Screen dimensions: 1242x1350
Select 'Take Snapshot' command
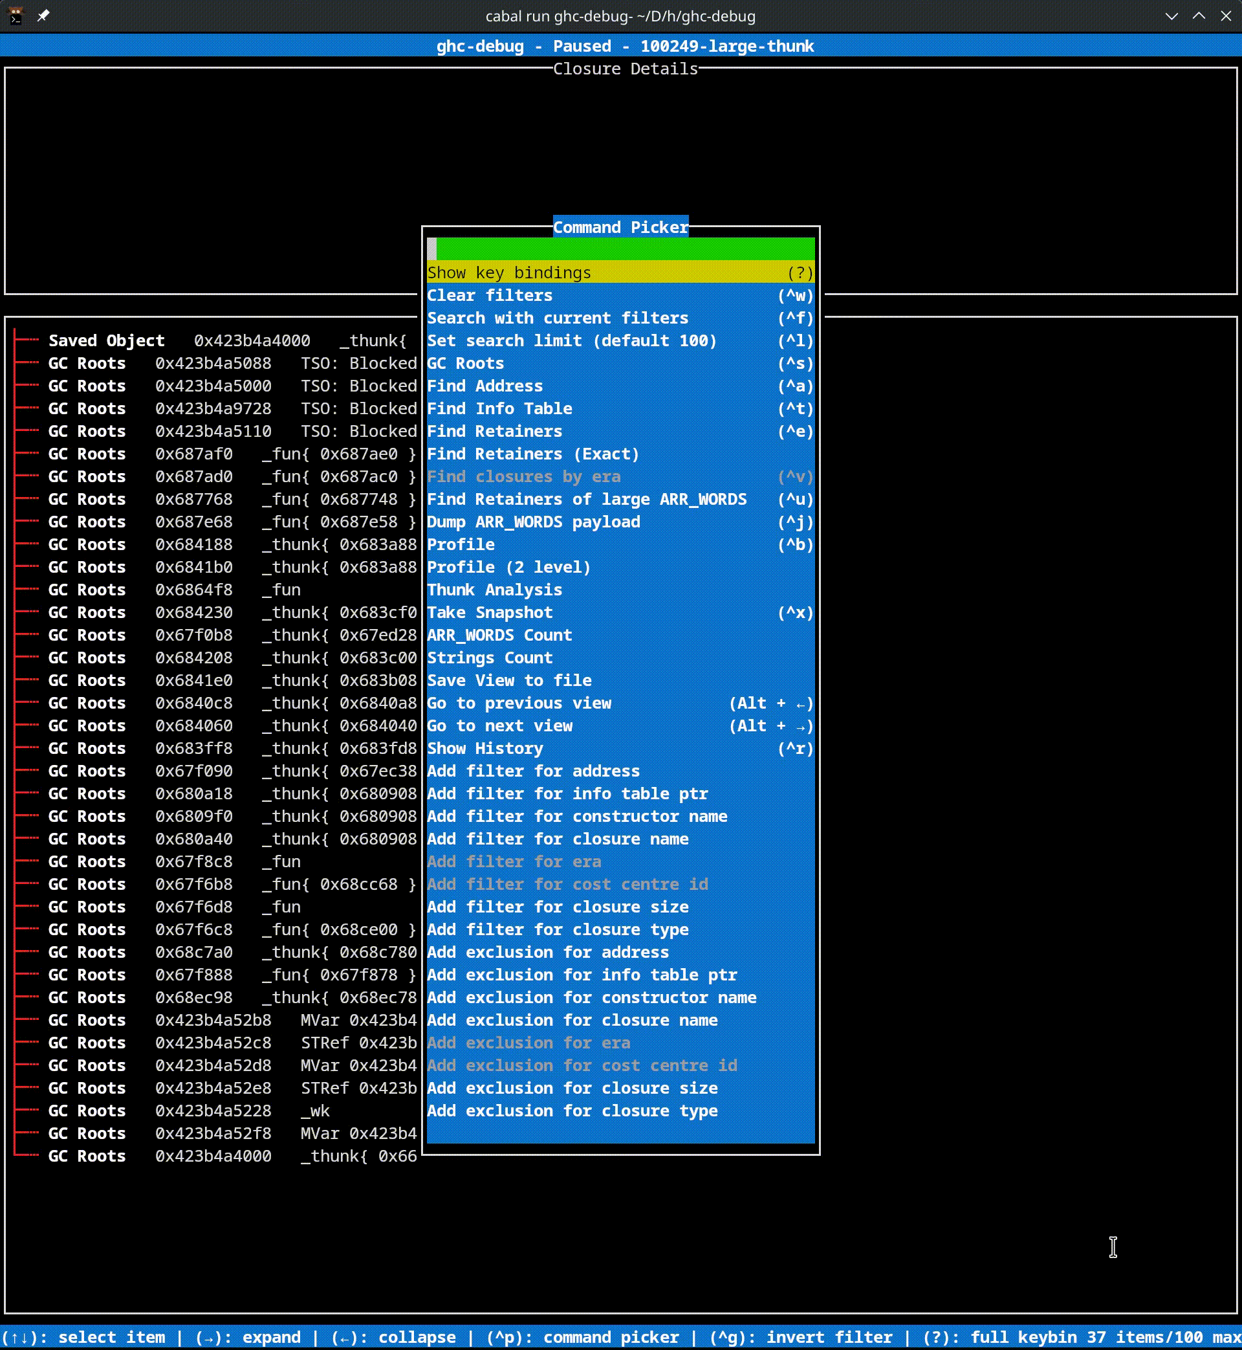(620, 612)
